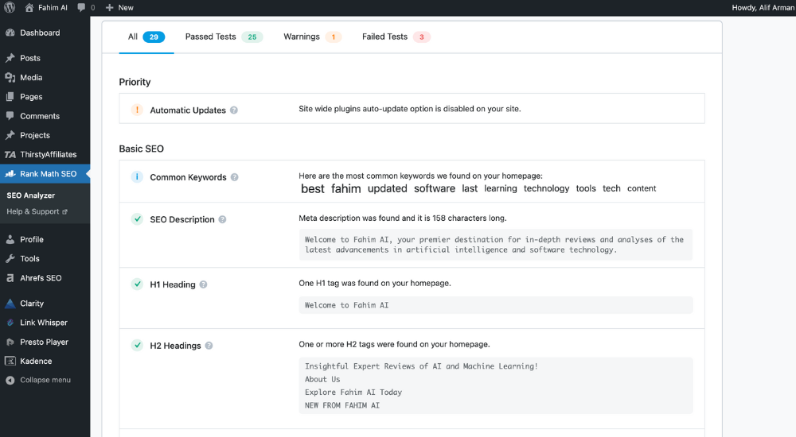This screenshot has width=796, height=437.
Task: Open the comments bubble icon in admin bar
Action: [x=82, y=8]
